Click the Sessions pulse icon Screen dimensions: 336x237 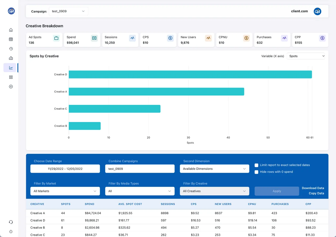pyautogui.click(x=132, y=38)
